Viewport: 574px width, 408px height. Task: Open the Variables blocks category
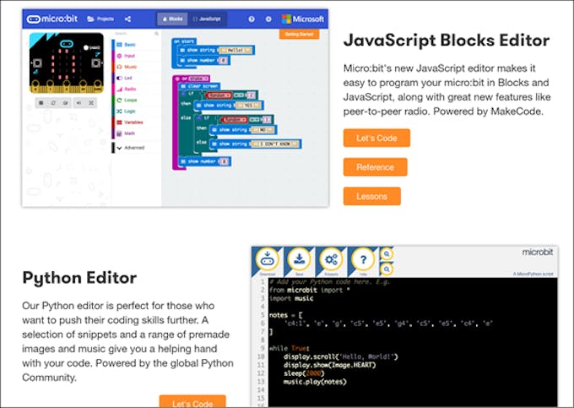pos(136,122)
